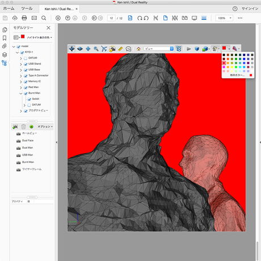Collapse the model tree node
Viewport: 261px width, 261px height.
click(14, 47)
